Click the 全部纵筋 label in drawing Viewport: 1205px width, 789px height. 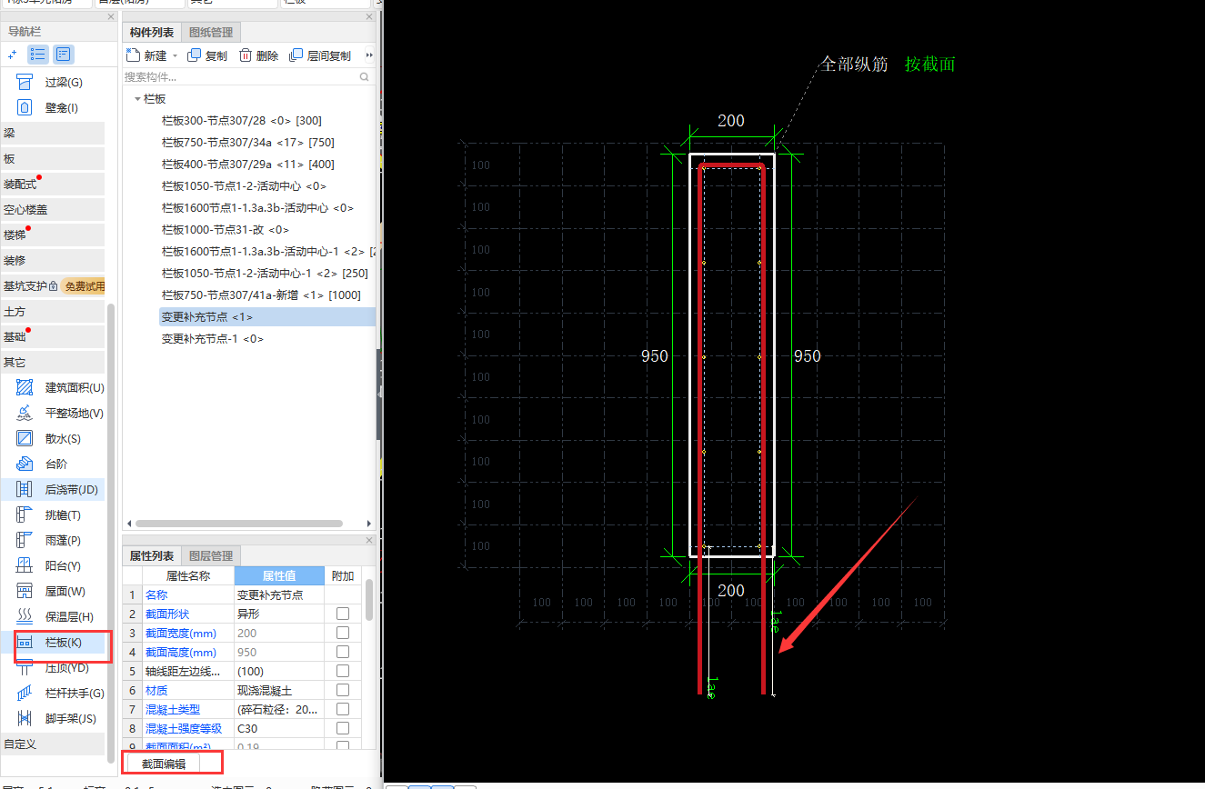(x=854, y=65)
